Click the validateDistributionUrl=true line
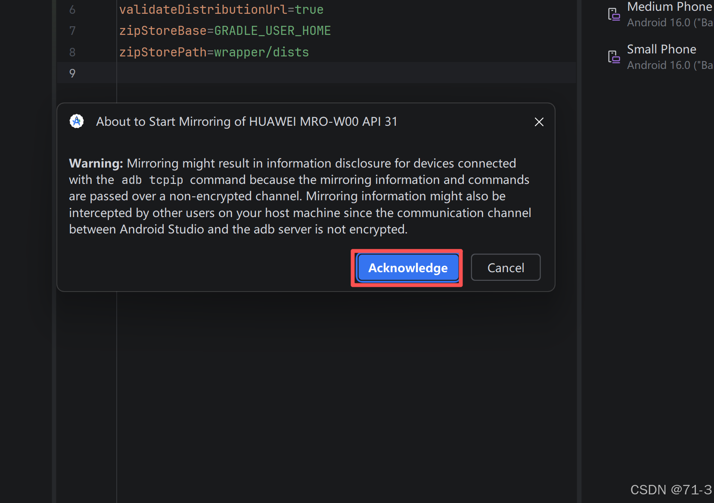 221,9
